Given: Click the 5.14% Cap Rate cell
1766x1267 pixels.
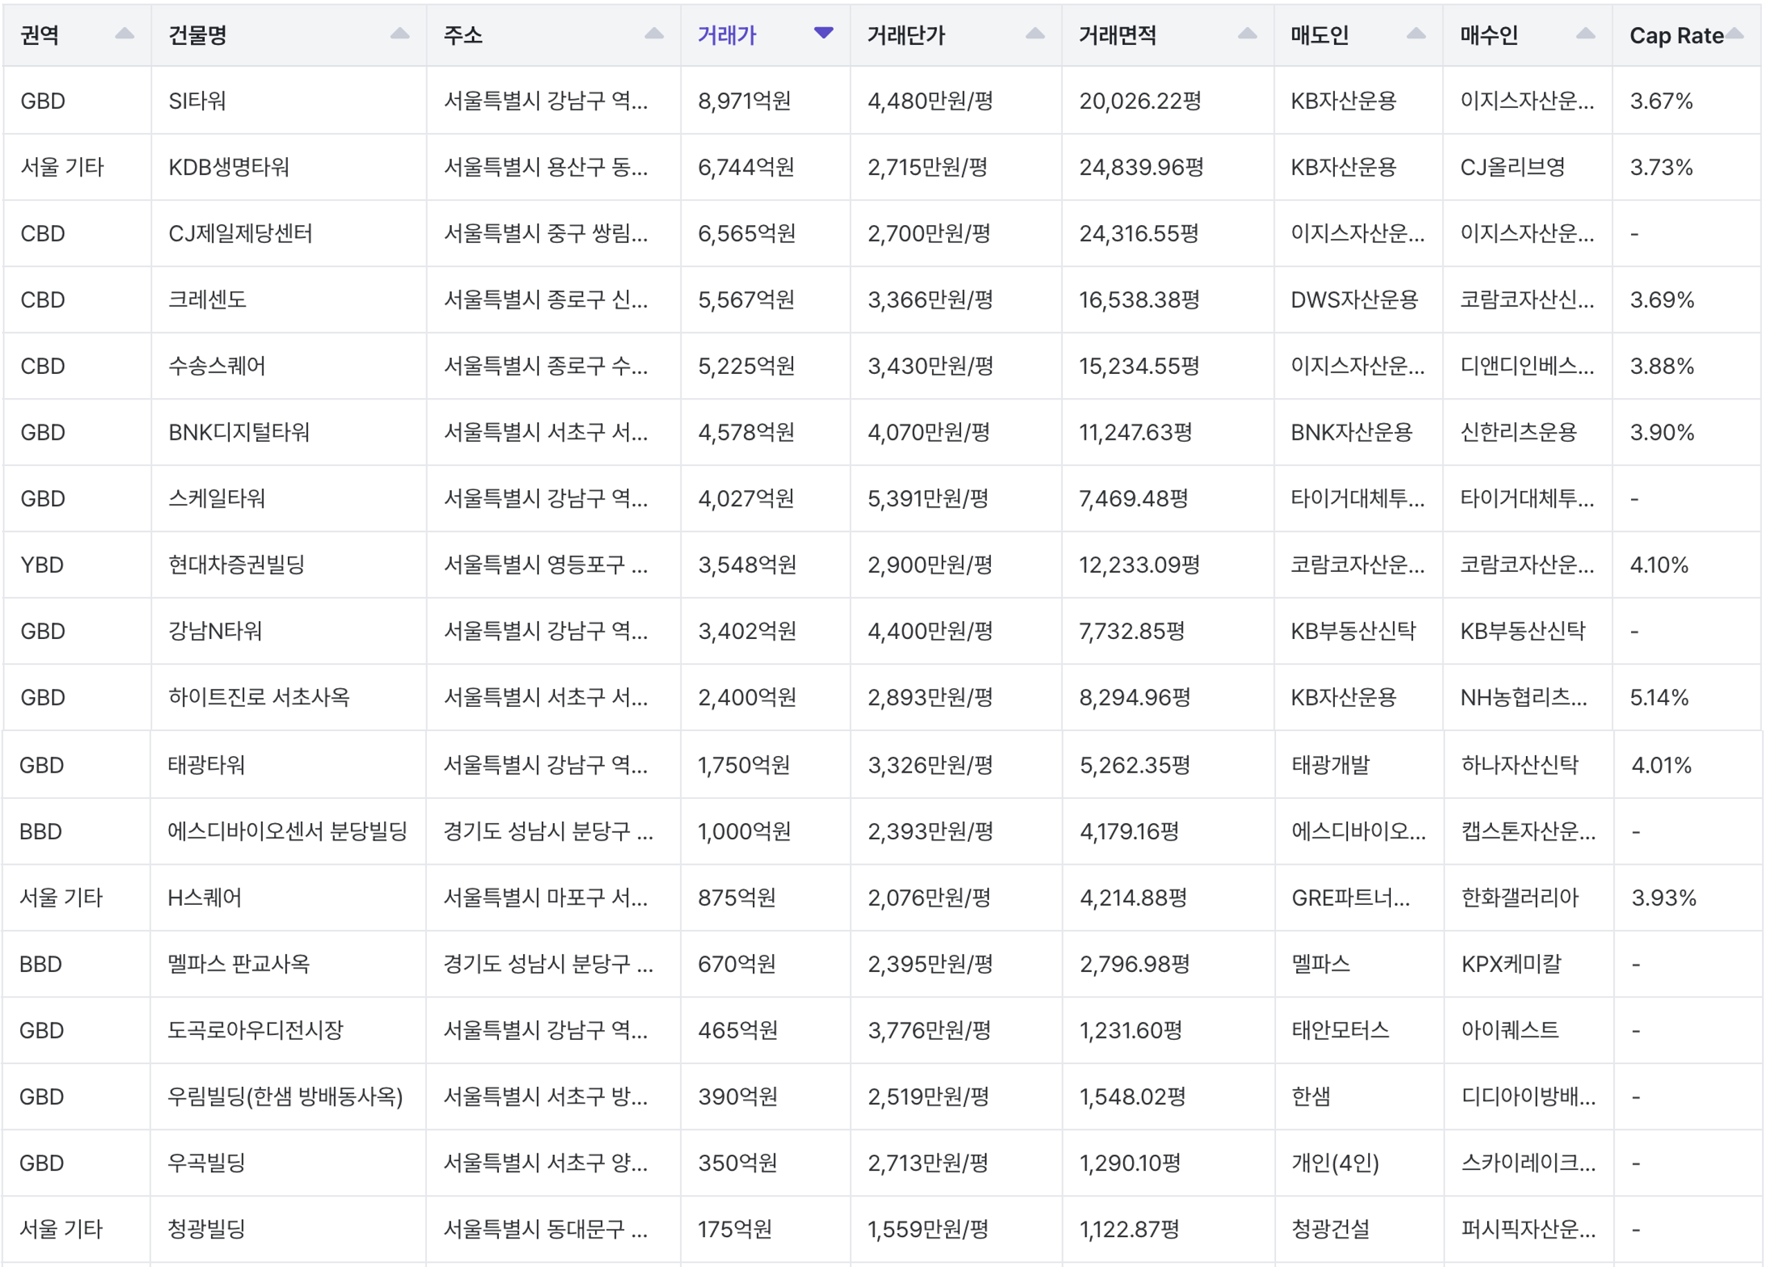Looking at the screenshot, I should [1659, 697].
